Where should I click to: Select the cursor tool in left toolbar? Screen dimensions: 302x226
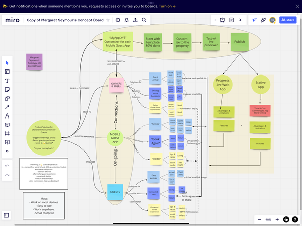pyautogui.click(x=7, y=62)
